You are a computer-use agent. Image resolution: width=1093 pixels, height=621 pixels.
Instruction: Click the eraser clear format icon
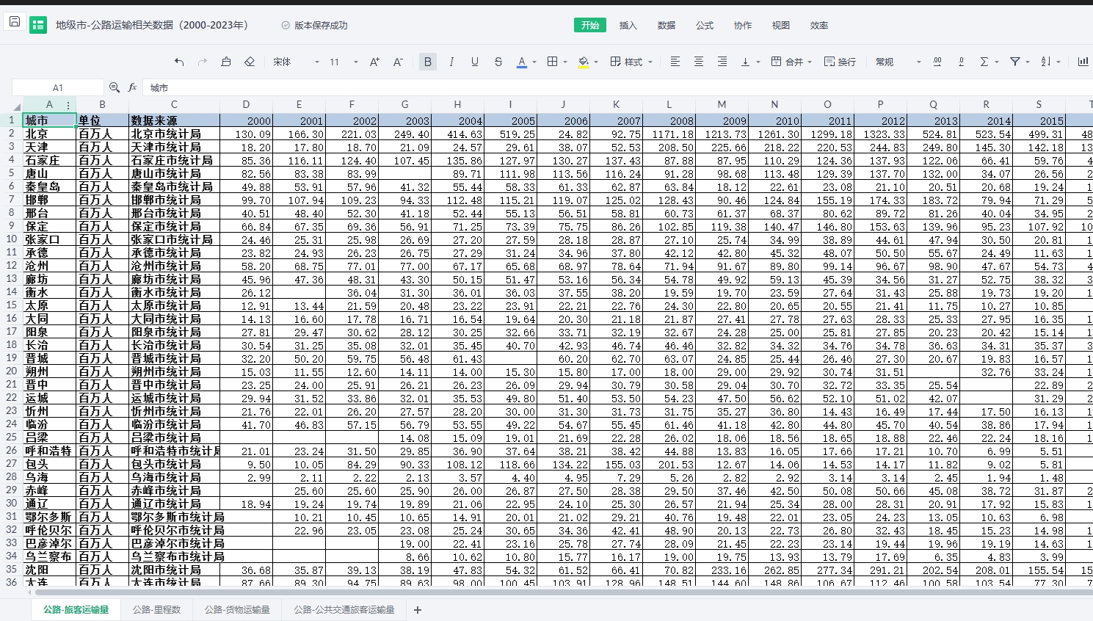(250, 62)
